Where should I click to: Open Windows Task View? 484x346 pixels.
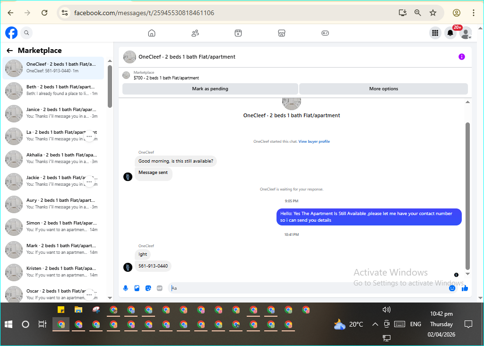(42, 324)
